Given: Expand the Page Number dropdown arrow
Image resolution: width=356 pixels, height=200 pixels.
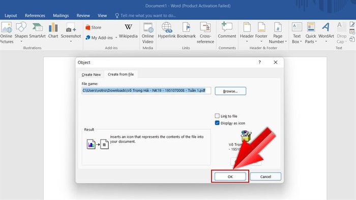Looking at the screenshot, I should [286, 42].
